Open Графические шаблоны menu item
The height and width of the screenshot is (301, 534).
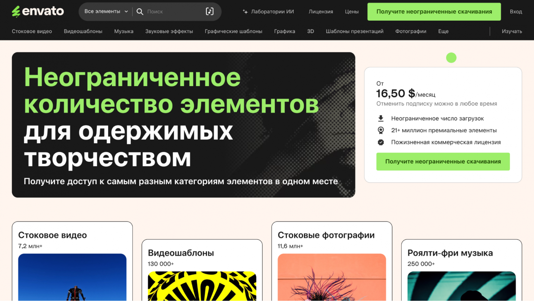(233, 31)
